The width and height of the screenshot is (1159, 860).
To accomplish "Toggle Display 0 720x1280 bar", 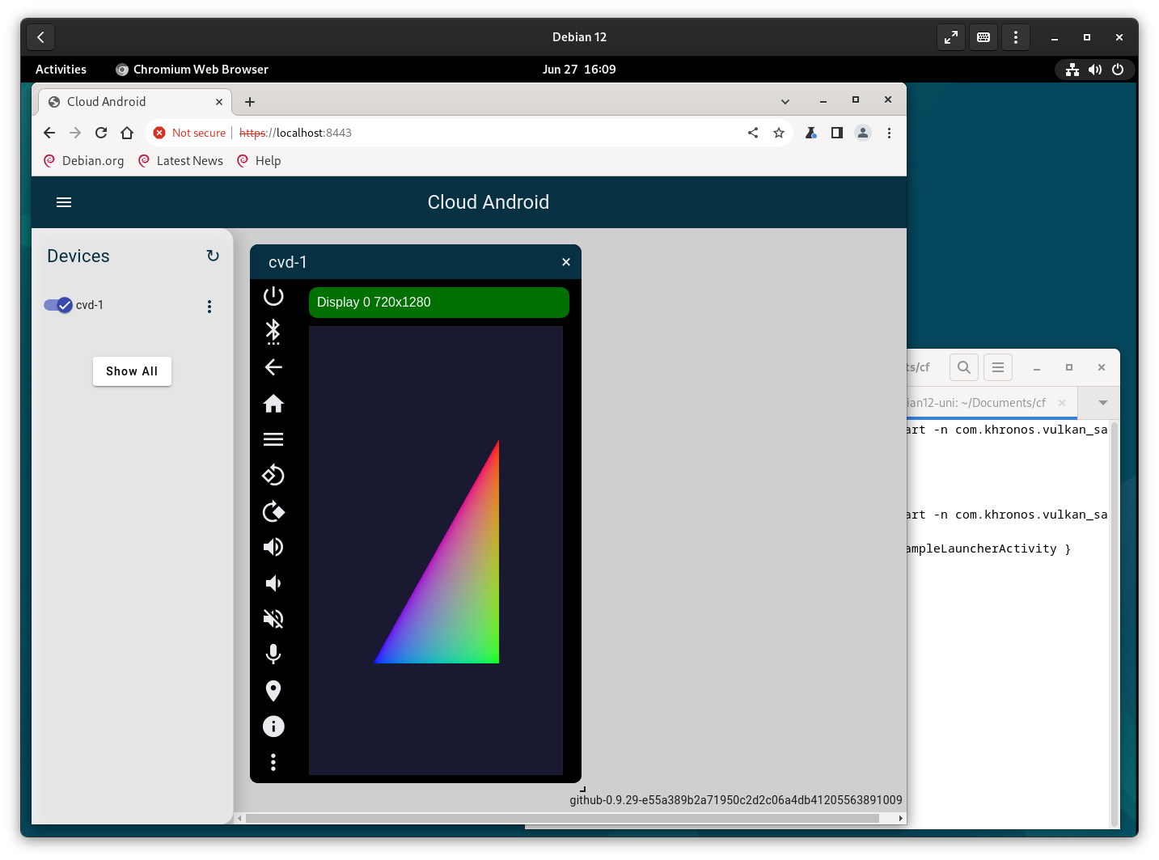I will [438, 303].
